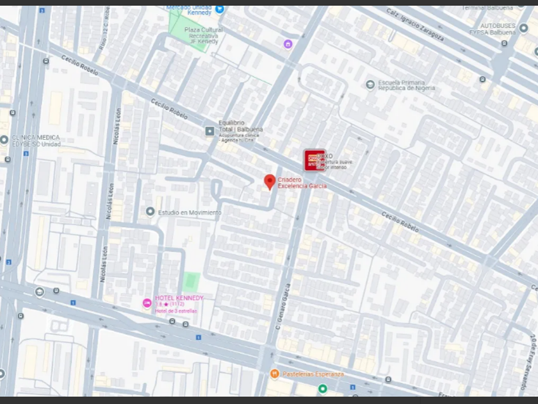Click the Criadero Excelencia García label
This screenshot has height=404, width=538.
tap(302, 183)
